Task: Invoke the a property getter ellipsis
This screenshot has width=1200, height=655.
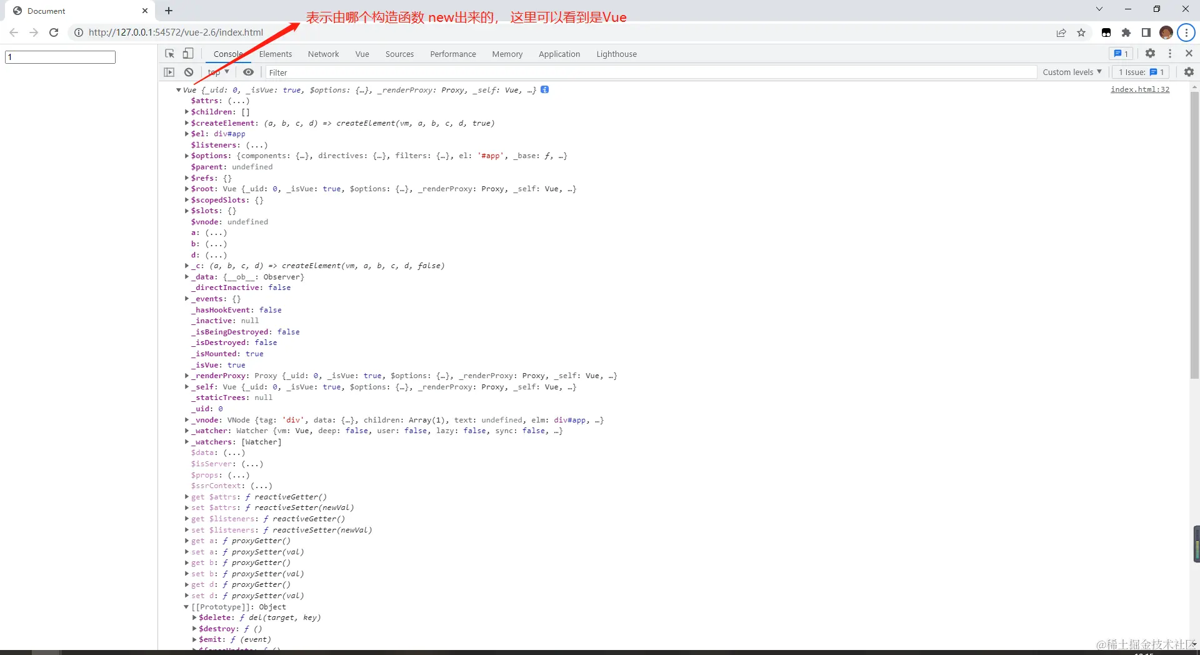Action: tap(216, 233)
